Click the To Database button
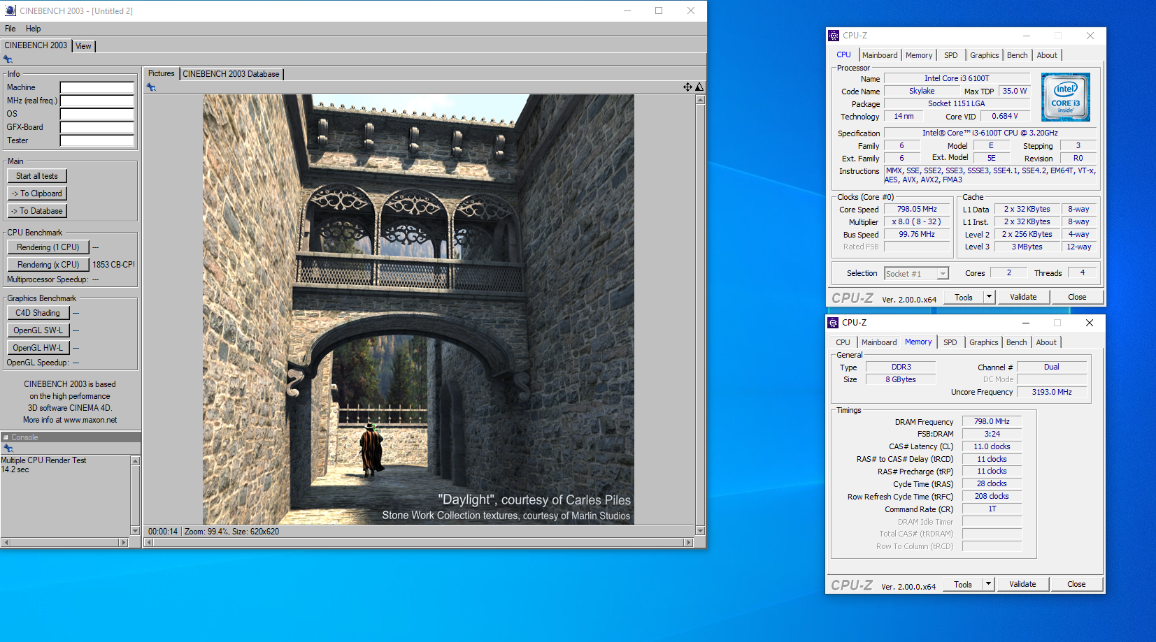The height and width of the screenshot is (642, 1156). pos(37,211)
